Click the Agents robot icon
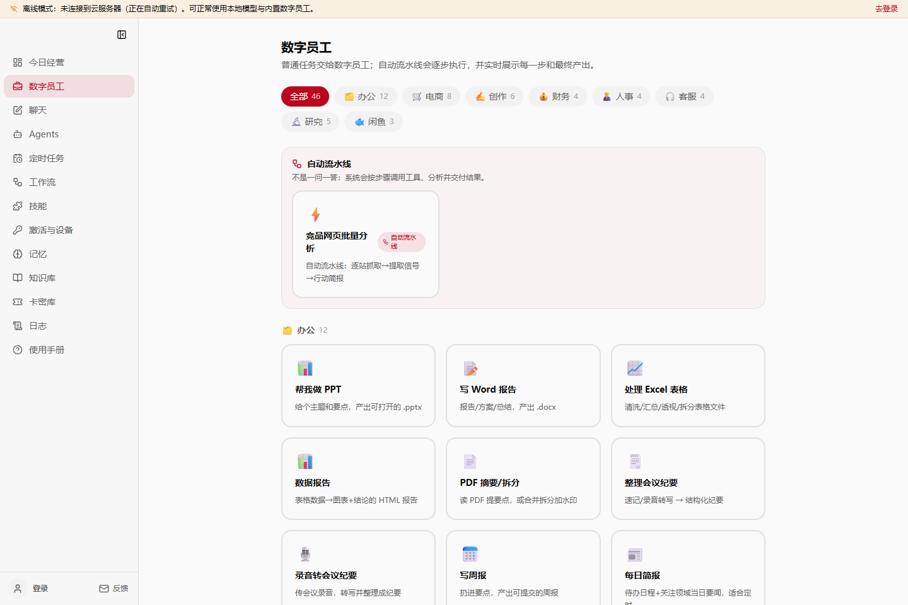Screen dimensions: 908x605 pos(18,134)
